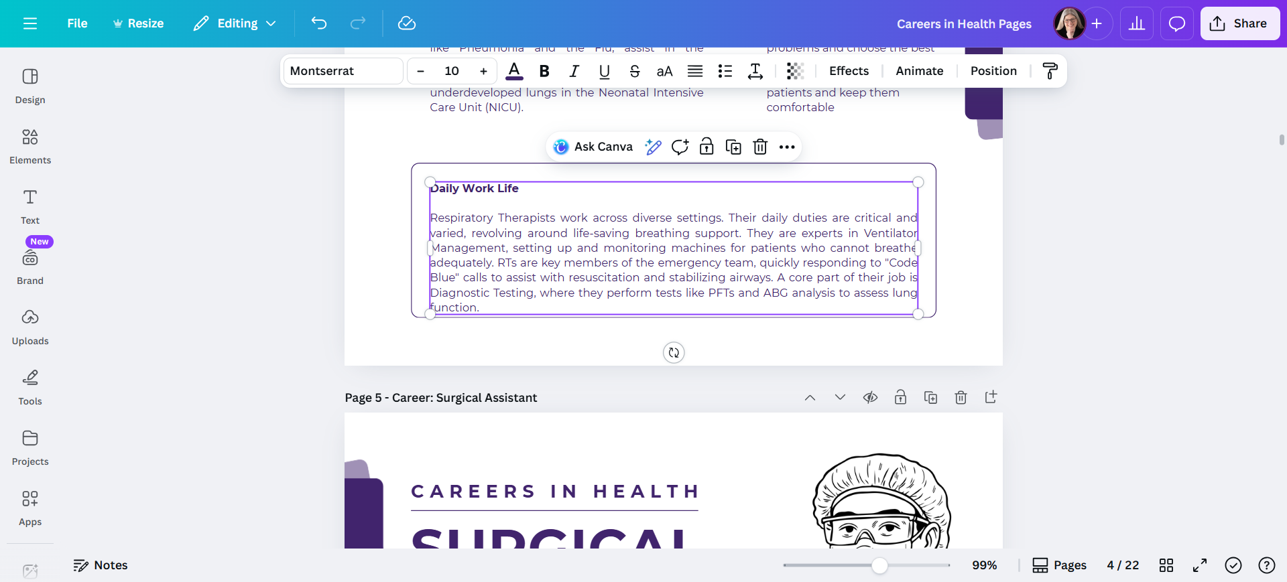Open the Effects tab in toolbar
The width and height of the screenshot is (1287, 582).
tap(849, 71)
